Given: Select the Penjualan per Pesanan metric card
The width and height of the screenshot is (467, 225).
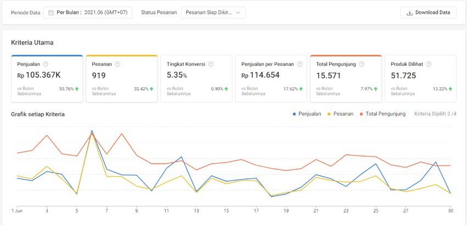Looking at the screenshot, I should [x=271, y=79].
